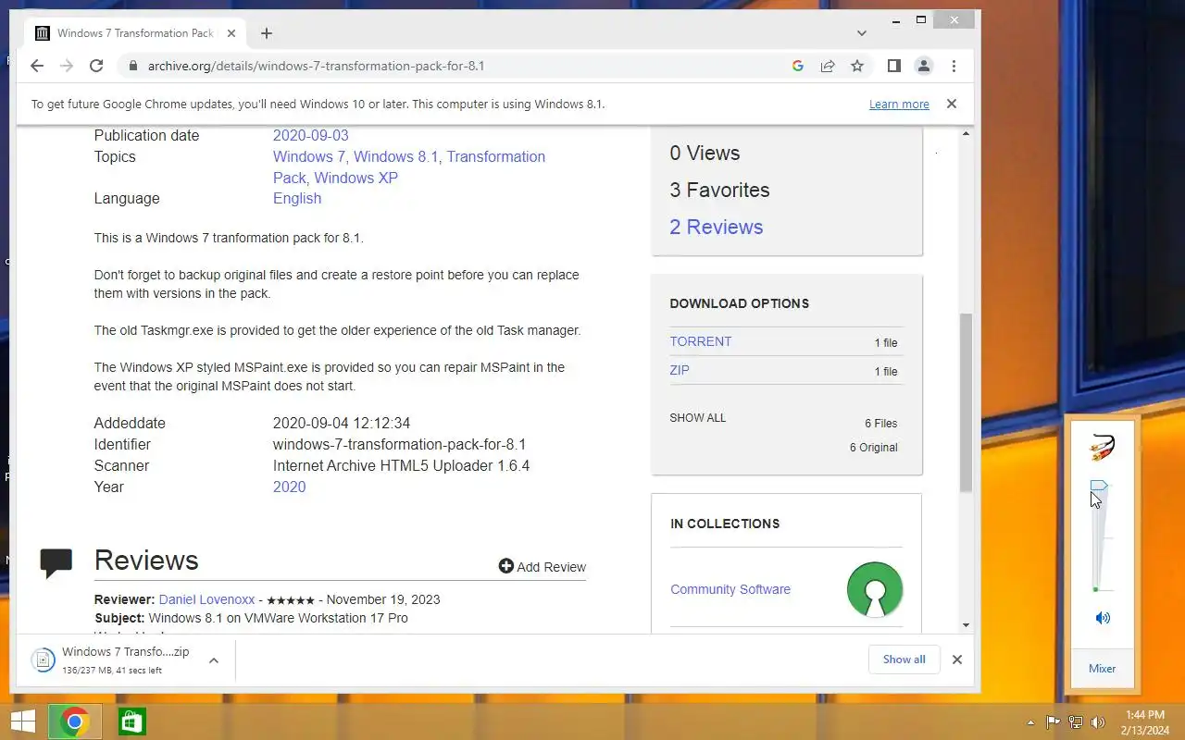Close the Windows 7 Transformation Pack tab
Image resolution: width=1185 pixels, height=740 pixels.
pos(231,33)
